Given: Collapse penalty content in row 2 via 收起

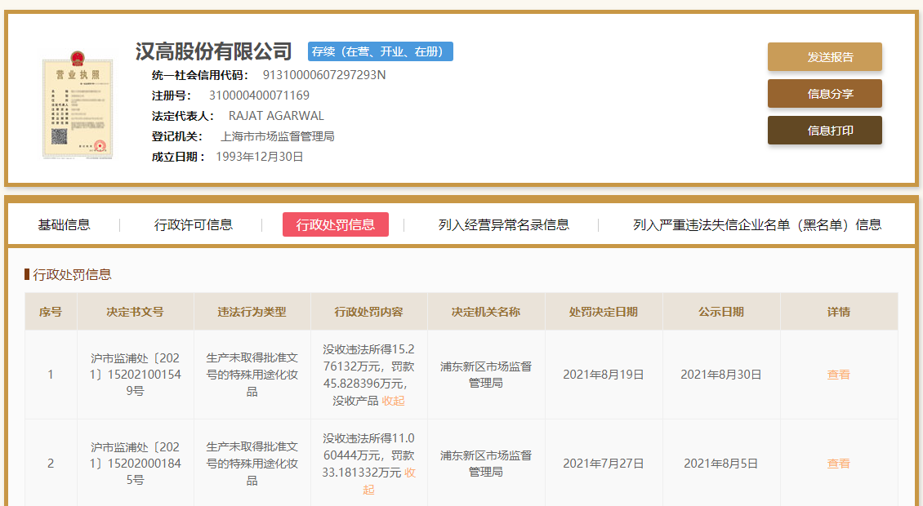Looking at the screenshot, I should click(x=389, y=481).
